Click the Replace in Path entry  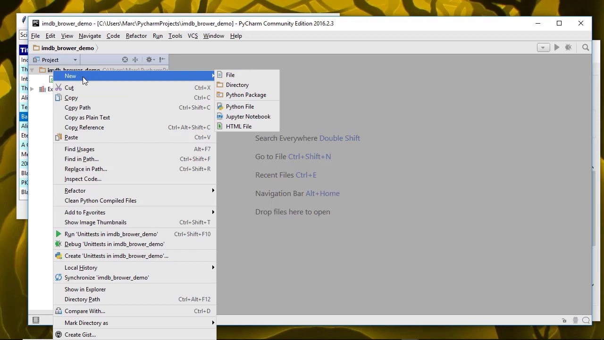coord(134,169)
